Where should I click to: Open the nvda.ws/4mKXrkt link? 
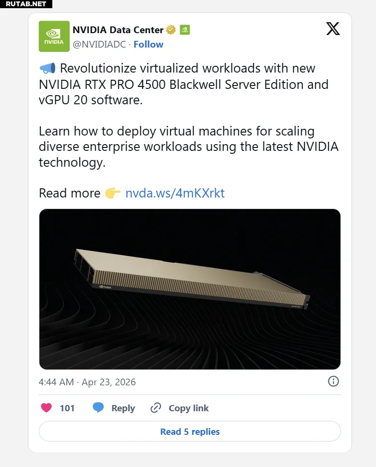tap(175, 193)
